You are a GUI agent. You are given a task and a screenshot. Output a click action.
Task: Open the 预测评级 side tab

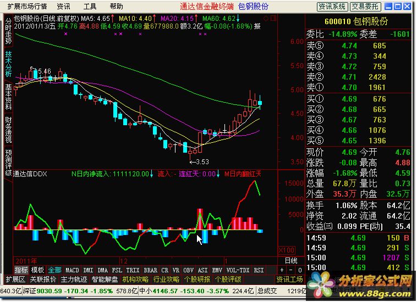[8, 163]
